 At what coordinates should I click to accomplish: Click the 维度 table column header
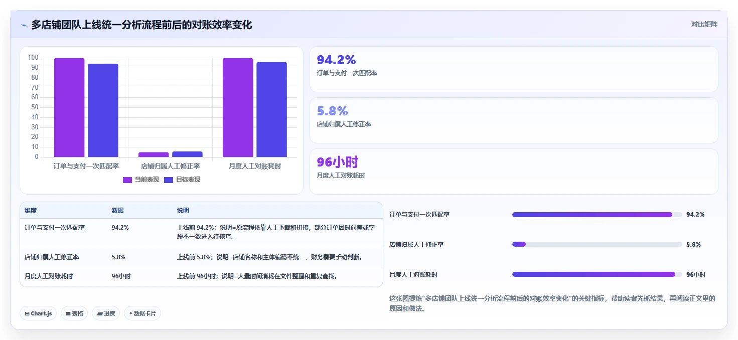31,211
